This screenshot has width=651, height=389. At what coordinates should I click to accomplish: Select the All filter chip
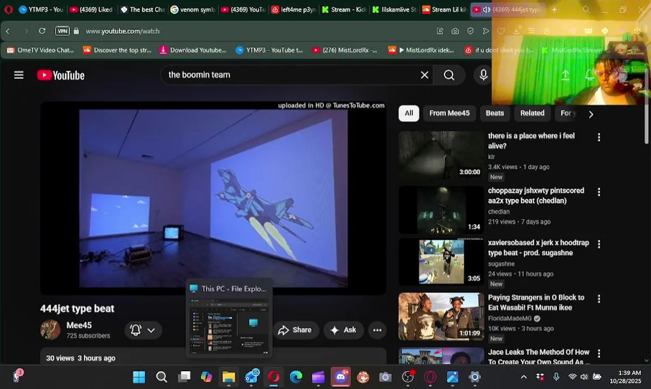click(x=409, y=113)
